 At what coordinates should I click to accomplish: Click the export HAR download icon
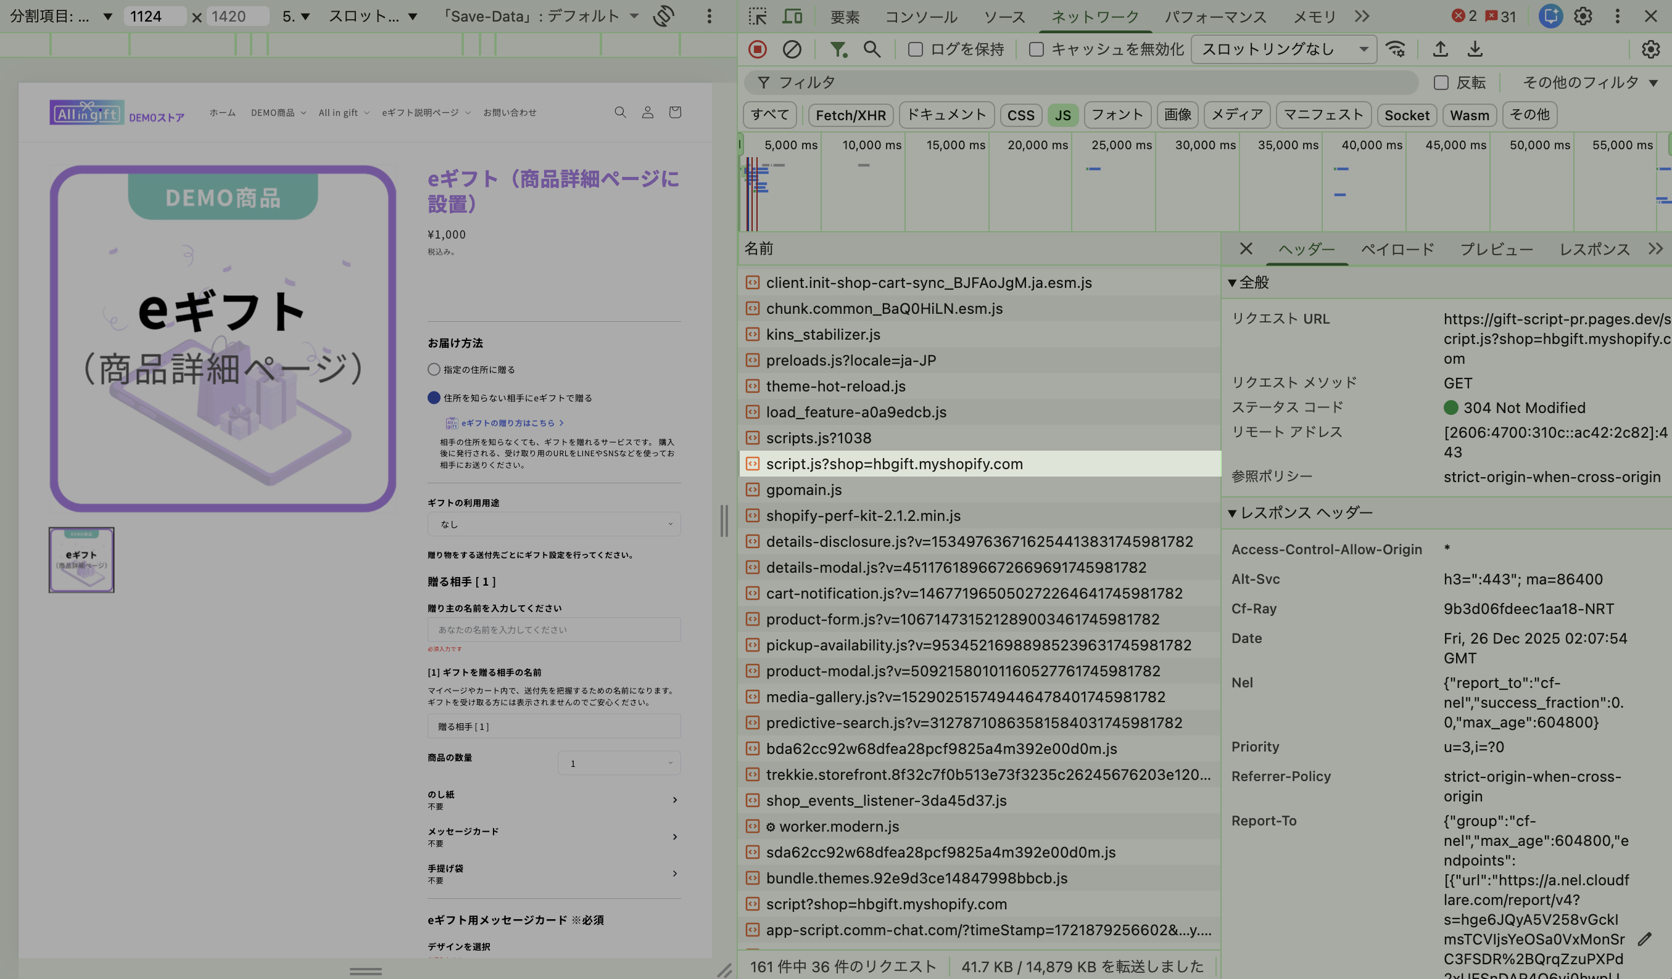click(x=1475, y=49)
